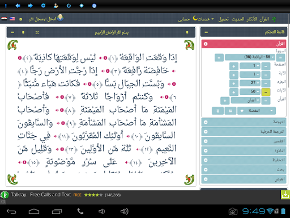Screen dimensions: 290x218
Task: Click the blue back arrow icon
Action: click(18, 6)
